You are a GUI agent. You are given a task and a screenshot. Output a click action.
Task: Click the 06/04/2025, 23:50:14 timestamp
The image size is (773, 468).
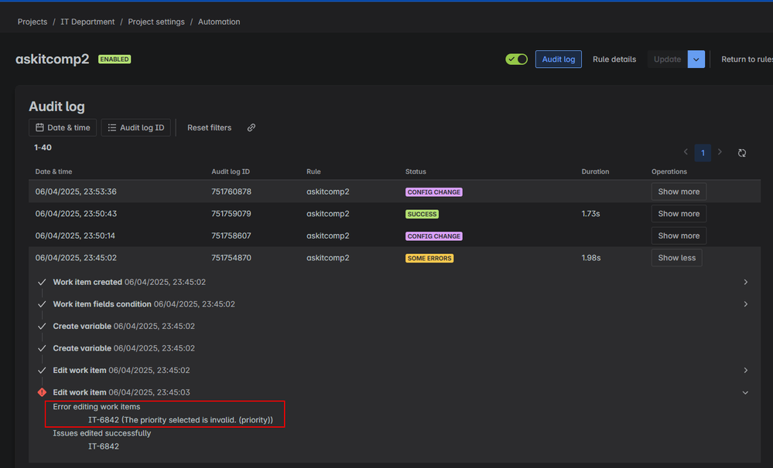tap(75, 236)
